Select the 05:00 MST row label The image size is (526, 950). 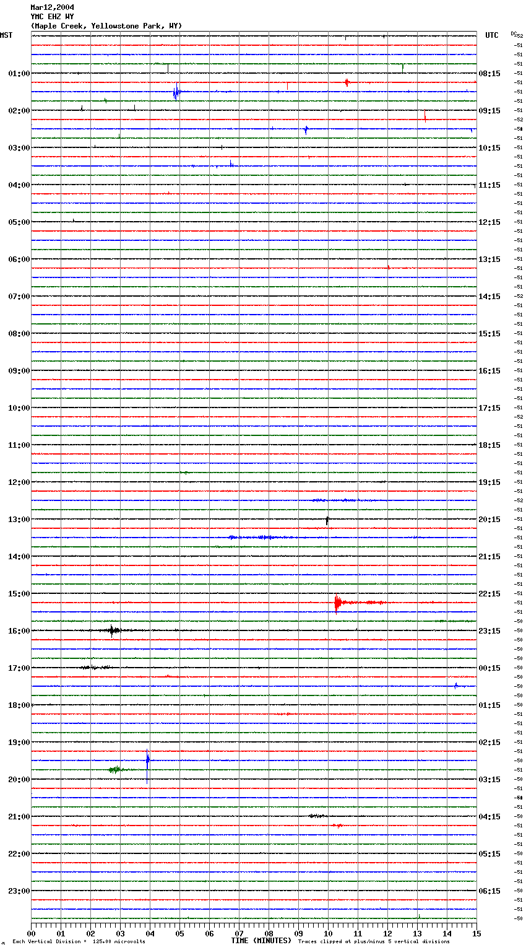coord(19,222)
